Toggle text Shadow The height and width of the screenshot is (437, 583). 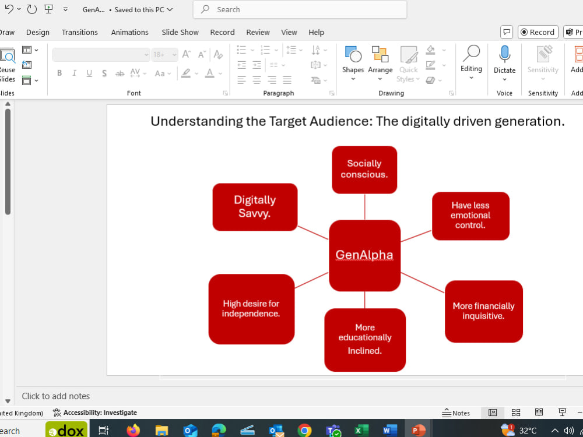pyautogui.click(x=104, y=73)
